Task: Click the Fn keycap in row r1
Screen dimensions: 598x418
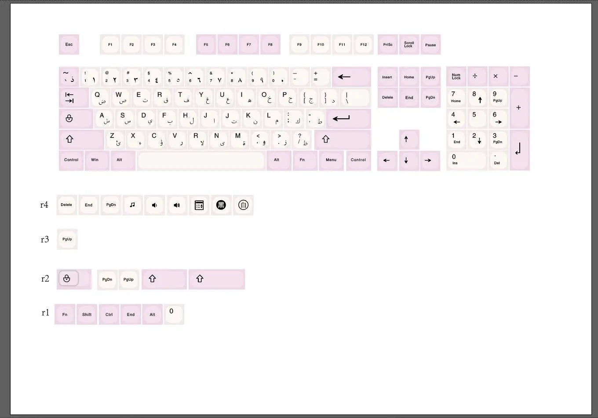Action: [65, 314]
